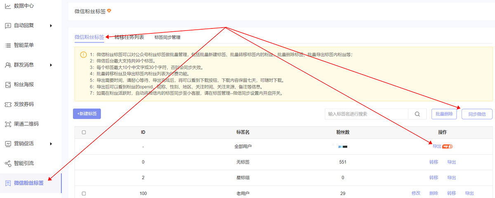The width and height of the screenshot is (495, 198).
Task: Click 转移 for the 星标组 row
Action: [x=434, y=178]
